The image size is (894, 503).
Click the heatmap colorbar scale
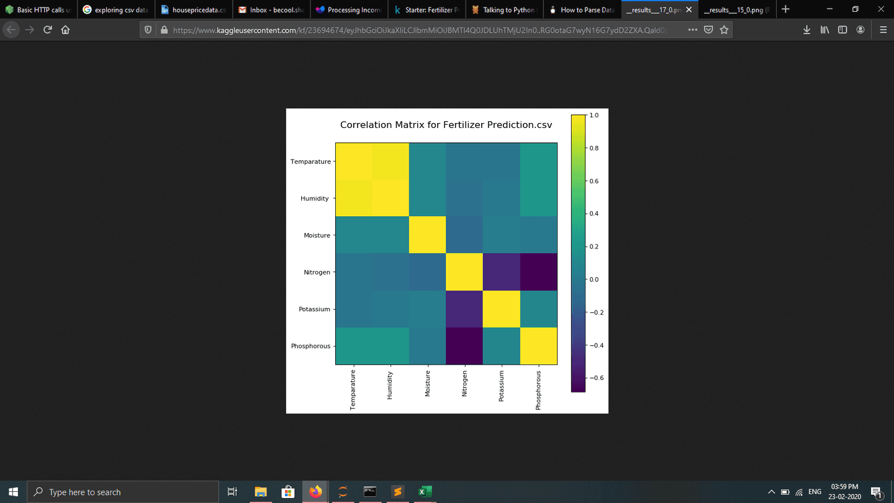[578, 253]
